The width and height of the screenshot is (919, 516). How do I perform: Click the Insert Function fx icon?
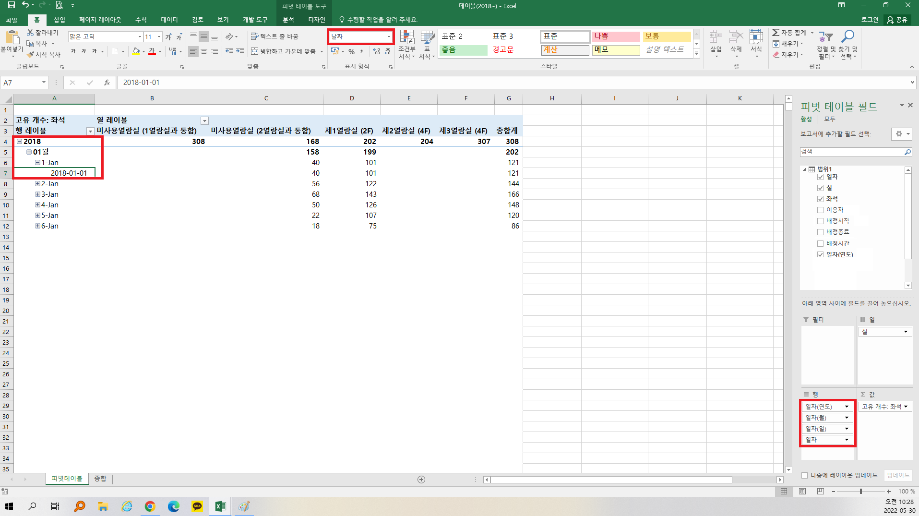107,83
